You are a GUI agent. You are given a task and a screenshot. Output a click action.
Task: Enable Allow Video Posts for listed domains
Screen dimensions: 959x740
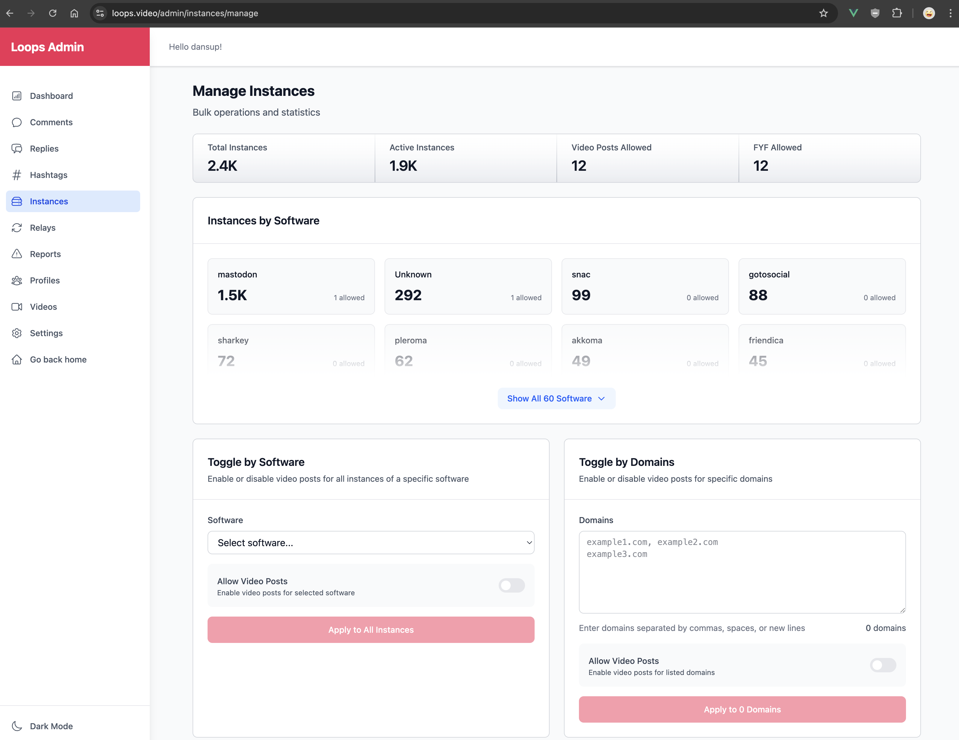click(x=883, y=665)
